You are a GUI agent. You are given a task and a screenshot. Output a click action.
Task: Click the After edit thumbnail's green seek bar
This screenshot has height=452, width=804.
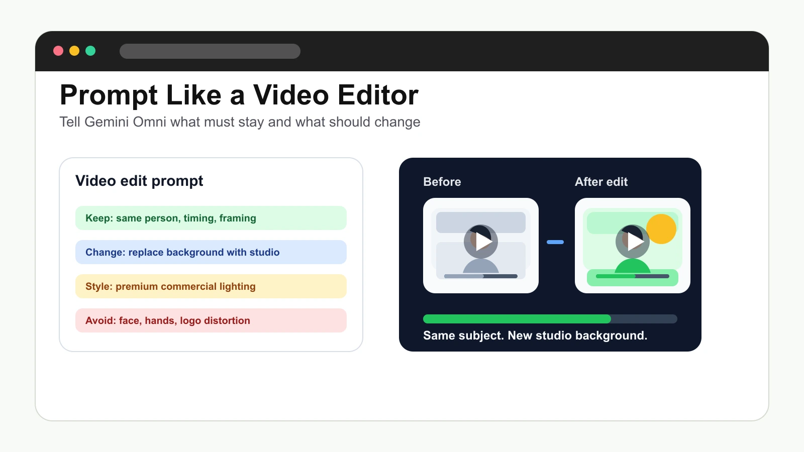point(633,276)
